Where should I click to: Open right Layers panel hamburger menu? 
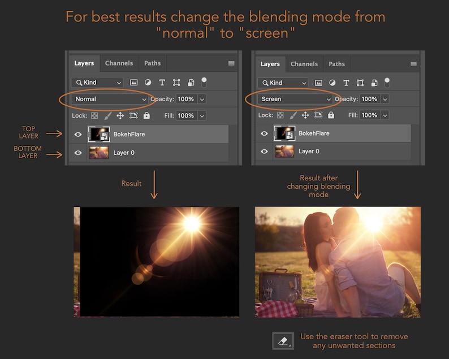413,64
